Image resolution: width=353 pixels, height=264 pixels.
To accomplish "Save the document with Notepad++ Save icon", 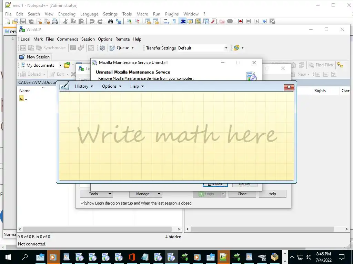I will pyautogui.click(x=23, y=21).
